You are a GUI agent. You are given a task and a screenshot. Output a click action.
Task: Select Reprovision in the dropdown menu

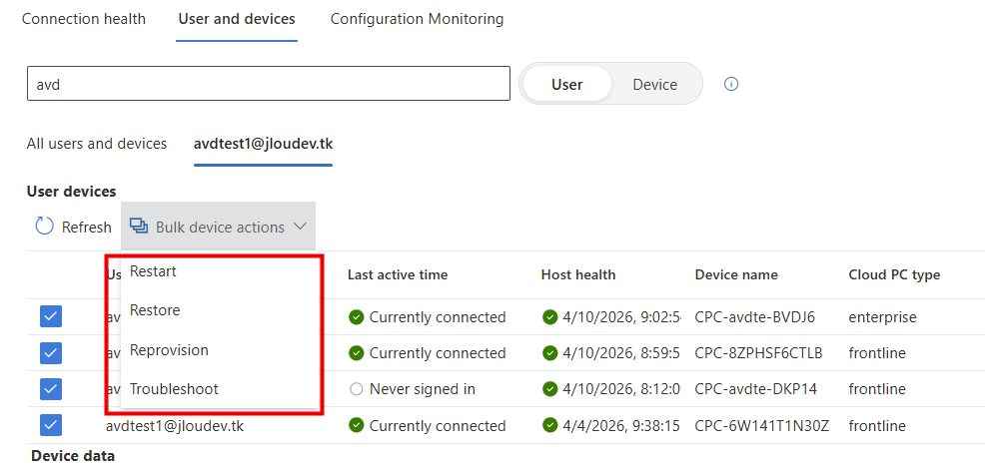point(169,350)
